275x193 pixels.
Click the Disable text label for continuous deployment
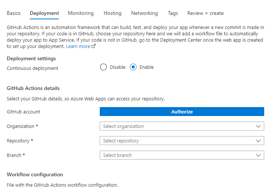(x=118, y=67)
